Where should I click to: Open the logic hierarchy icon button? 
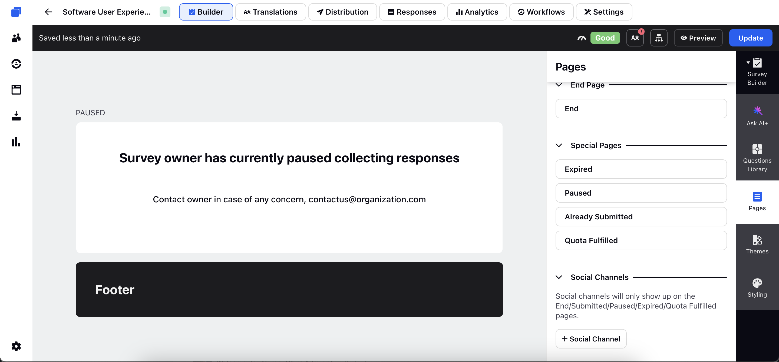point(659,38)
